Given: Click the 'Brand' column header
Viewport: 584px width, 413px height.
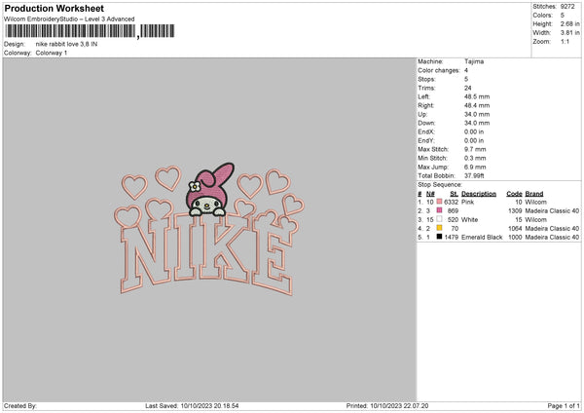Looking at the screenshot, I should 534,194.
